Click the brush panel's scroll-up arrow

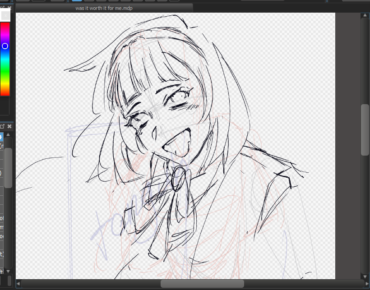(8, 134)
